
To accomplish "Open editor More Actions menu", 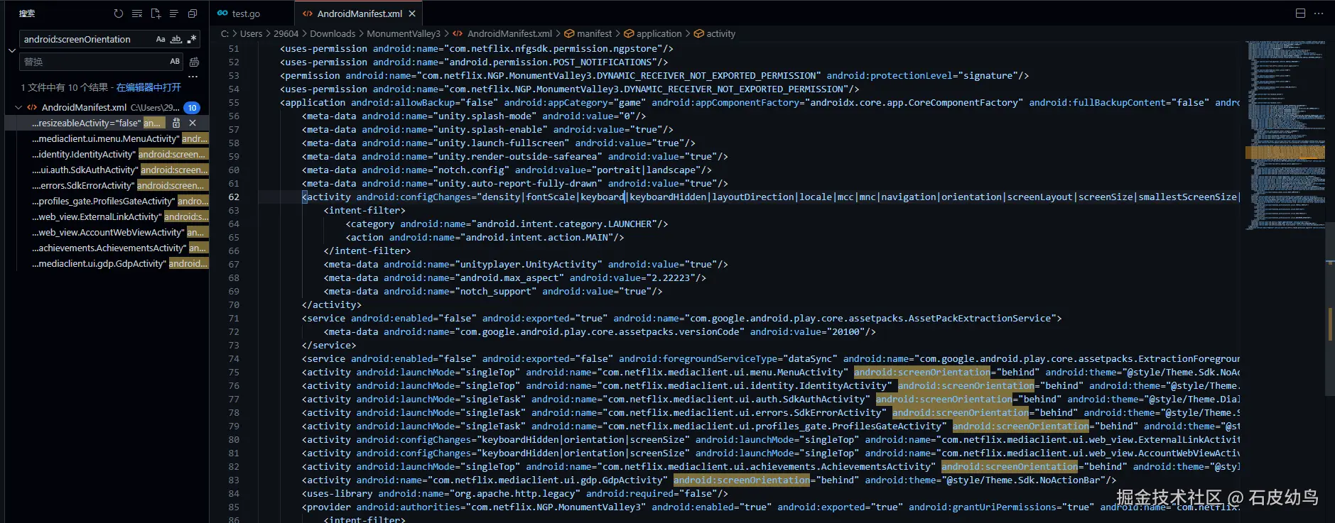I will point(1319,13).
